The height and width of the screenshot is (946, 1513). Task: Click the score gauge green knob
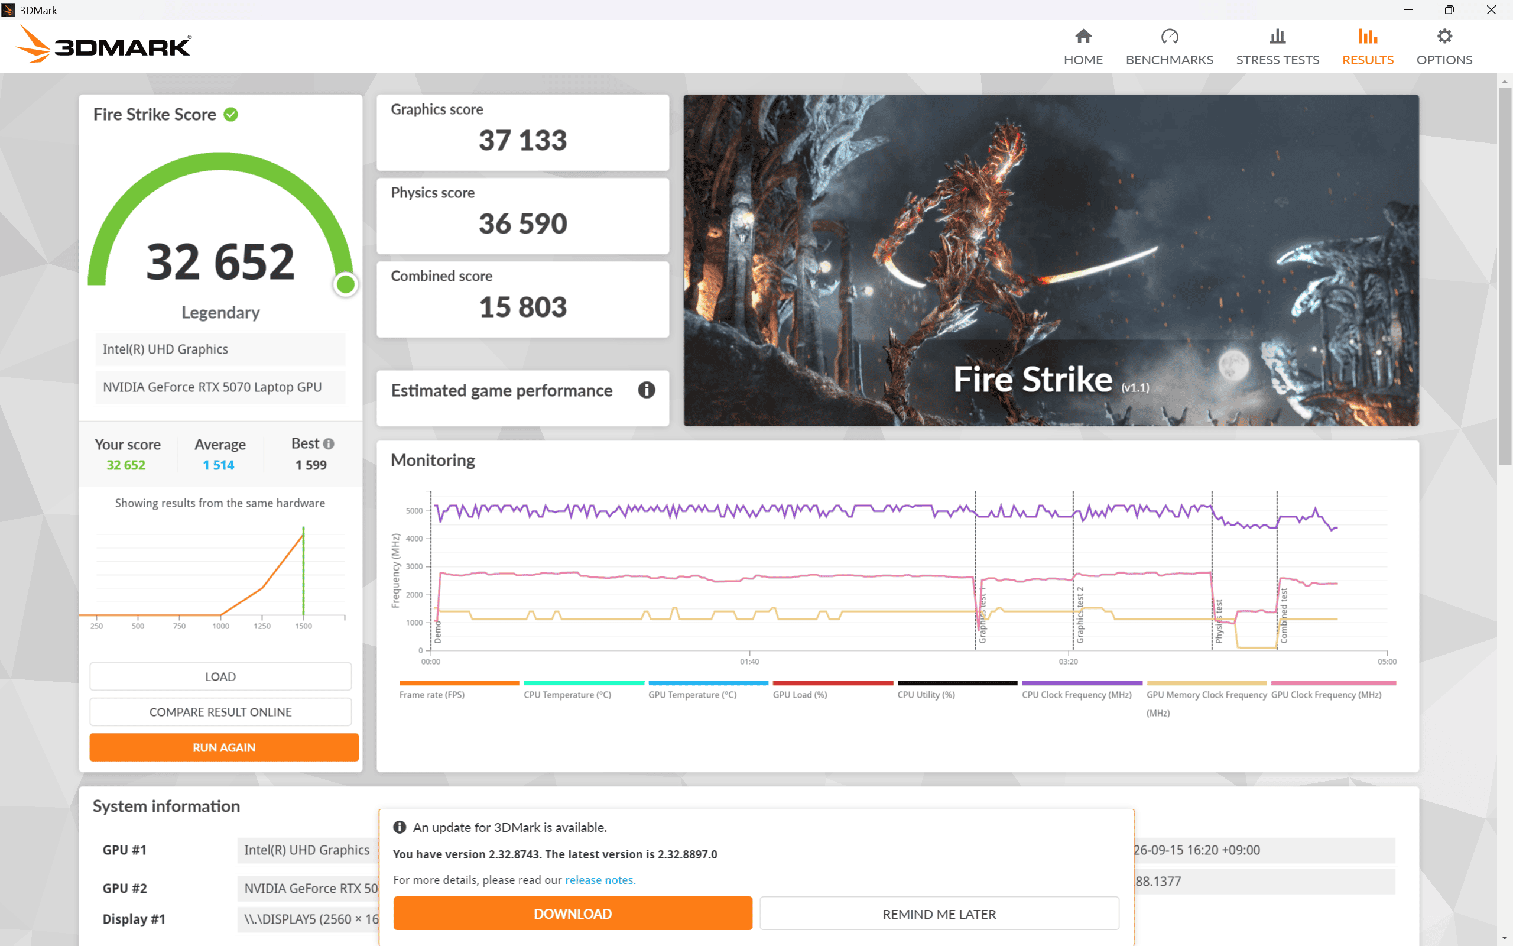coord(346,284)
